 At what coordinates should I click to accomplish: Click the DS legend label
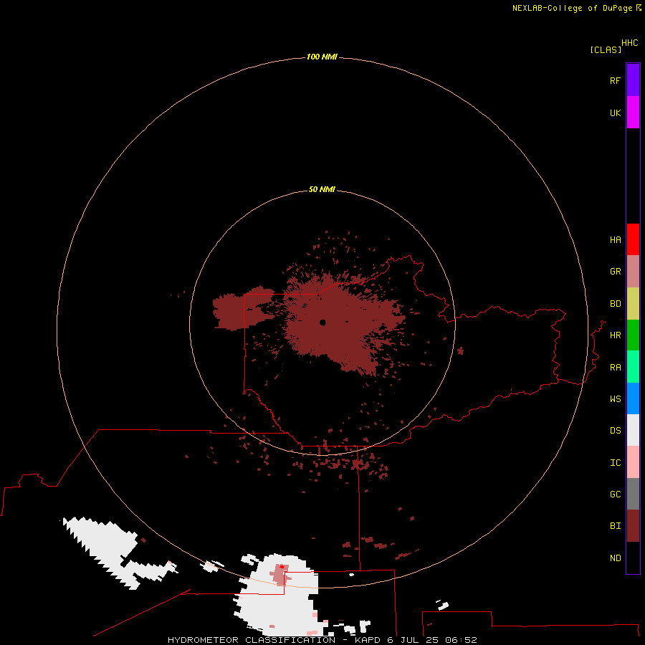[615, 430]
